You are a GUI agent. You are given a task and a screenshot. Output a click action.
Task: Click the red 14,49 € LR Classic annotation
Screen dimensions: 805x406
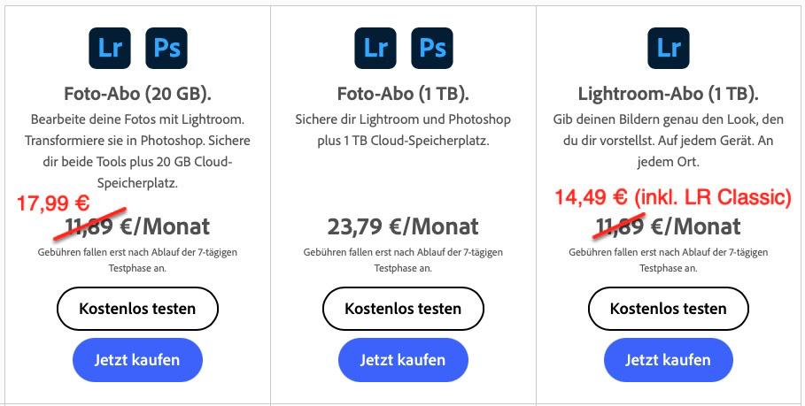click(x=672, y=197)
